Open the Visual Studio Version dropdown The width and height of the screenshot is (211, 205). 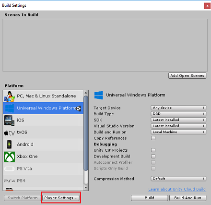click(x=178, y=126)
